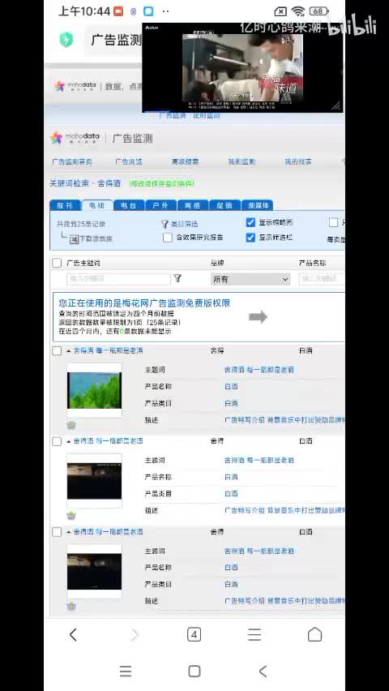This screenshot has width=389, height=691.
Task: Open the browser tab switcher showing 4
Action: (194, 634)
